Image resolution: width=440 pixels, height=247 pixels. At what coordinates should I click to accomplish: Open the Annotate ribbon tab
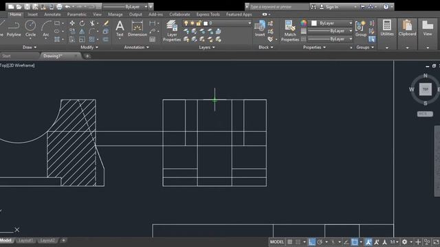point(52,14)
